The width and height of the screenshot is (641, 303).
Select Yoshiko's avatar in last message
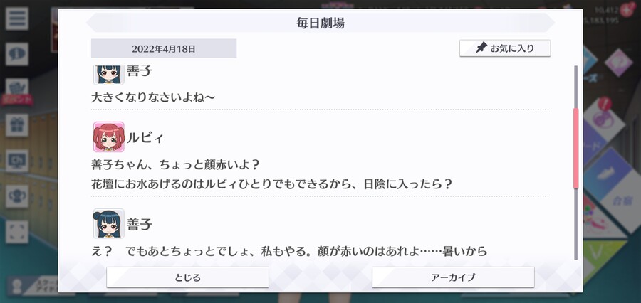109,223
